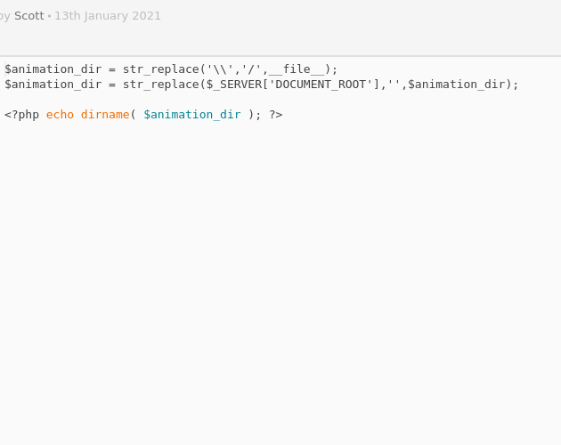This screenshot has height=445, width=561.
Task: Click the leading $animation_dir assignment on line two
Action: click(x=53, y=85)
